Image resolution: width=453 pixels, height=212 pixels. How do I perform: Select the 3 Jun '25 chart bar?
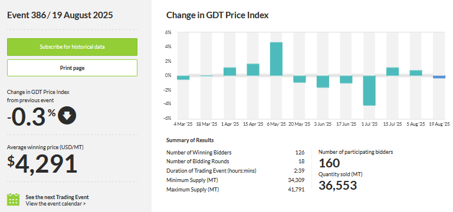[x=323, y=82]
